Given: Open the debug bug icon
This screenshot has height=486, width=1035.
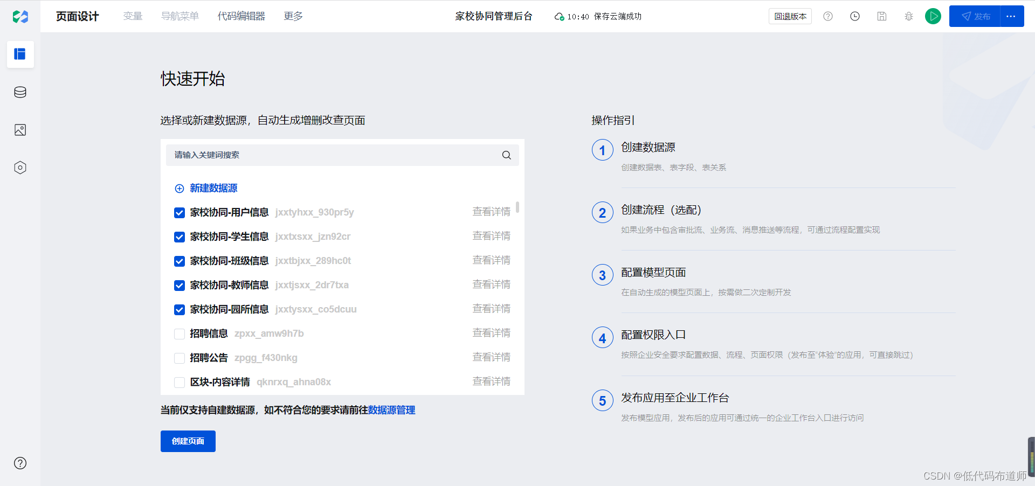Looking at the screenshot, I should (909, 16).
